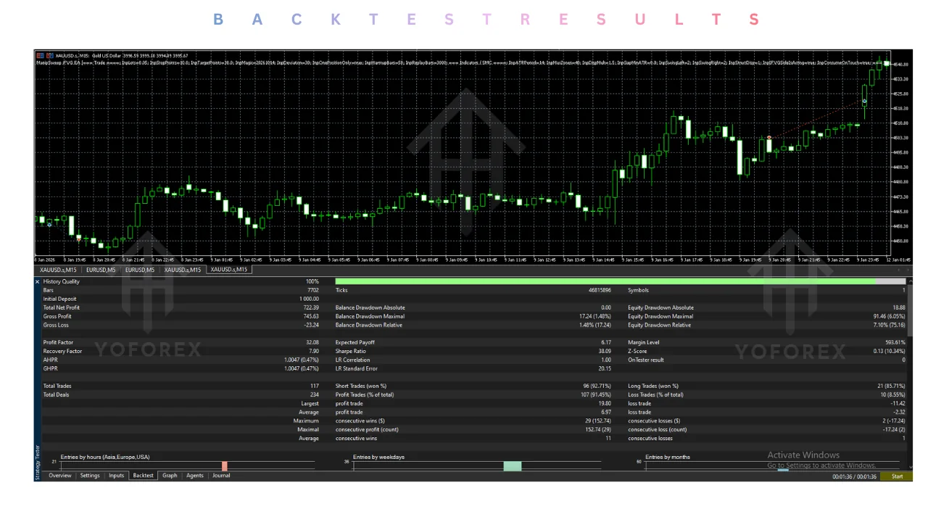Click the ticks value '46815896'
928x522 pixels.
point(600,290)
